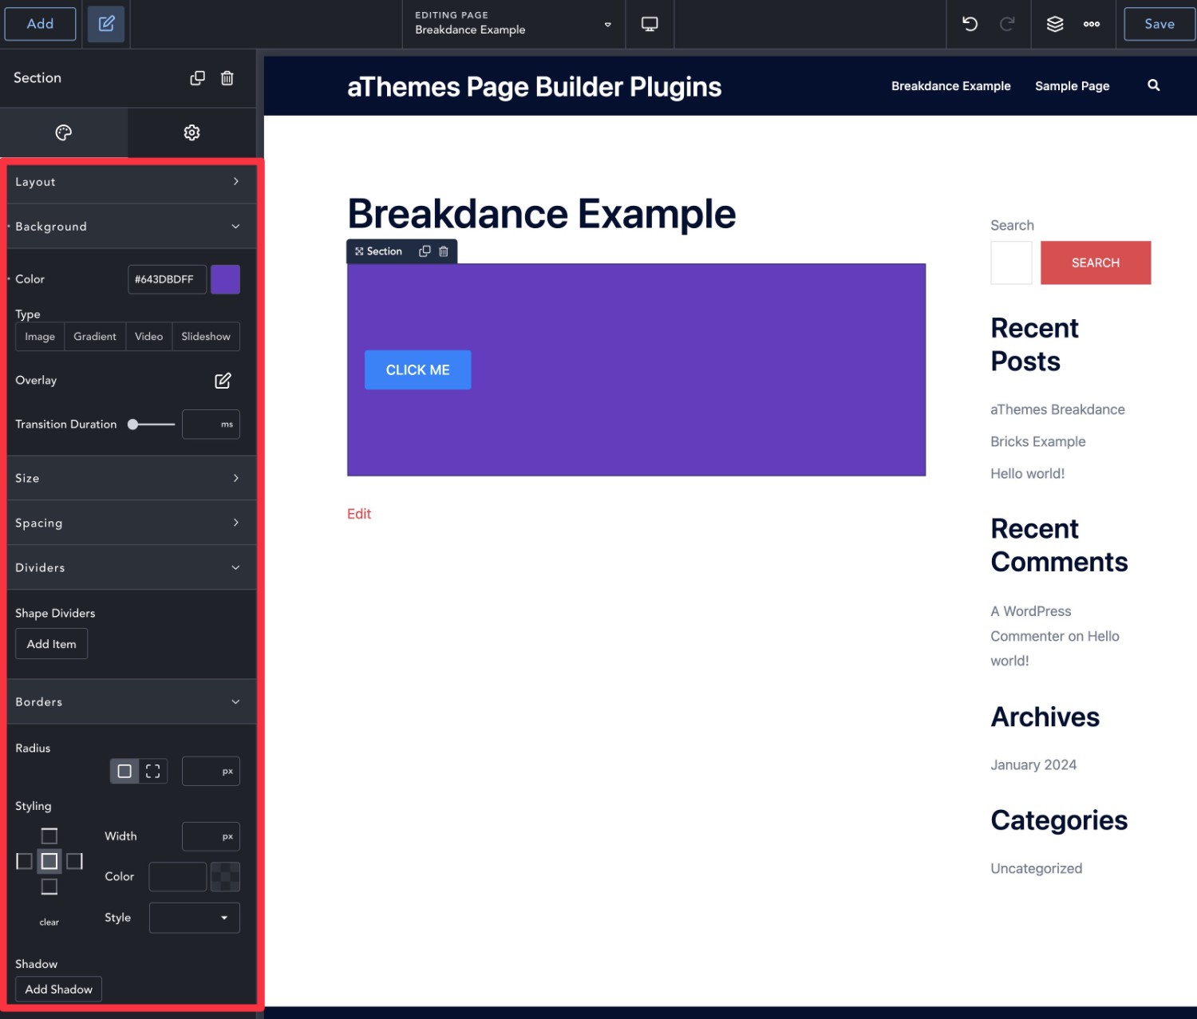Open site search magnifier icon
This screenshot has height=1019, width=1197.
tap(1153, 85)
